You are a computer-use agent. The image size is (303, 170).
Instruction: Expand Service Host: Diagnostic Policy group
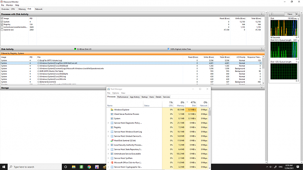point(108,123)
